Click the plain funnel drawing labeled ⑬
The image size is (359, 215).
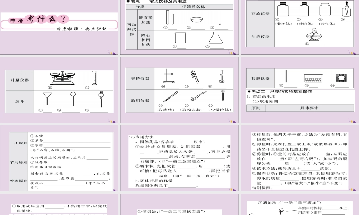47,99
